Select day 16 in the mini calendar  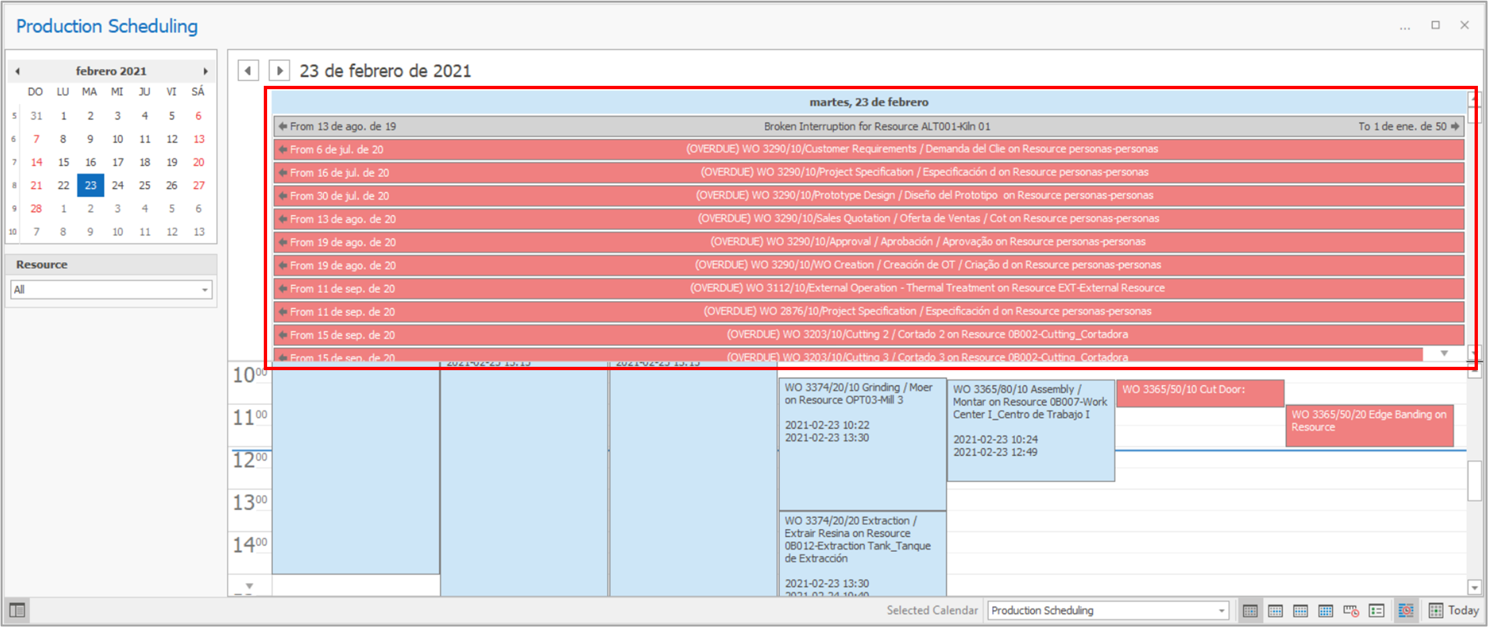point(90,162)
